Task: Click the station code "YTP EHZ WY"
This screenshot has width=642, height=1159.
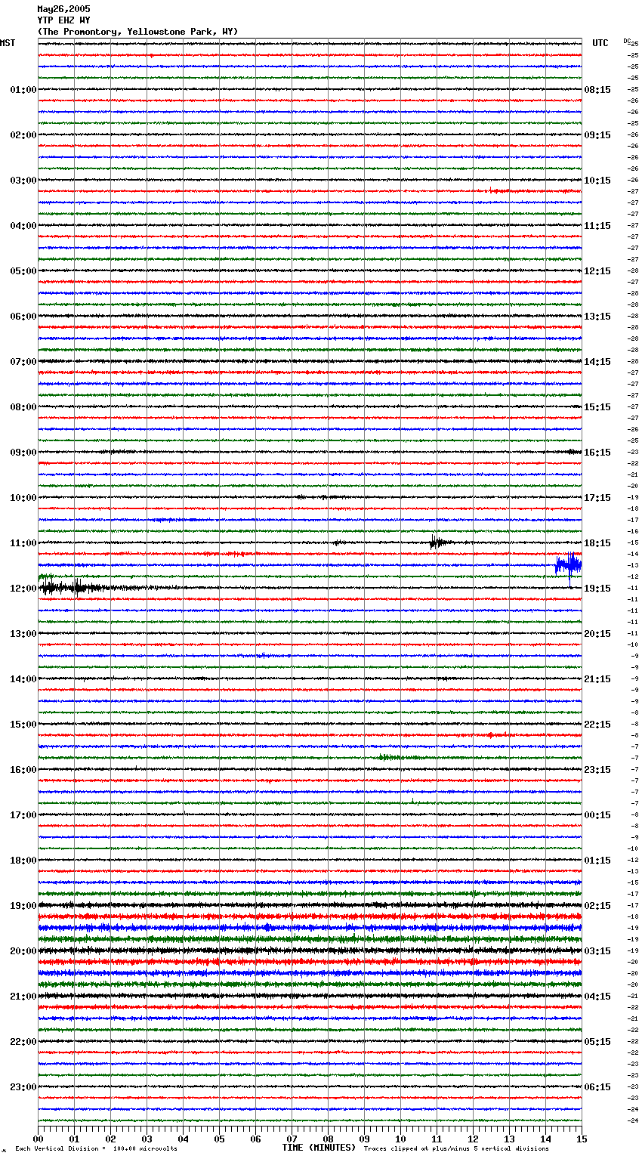Action: tap(63, 20)
